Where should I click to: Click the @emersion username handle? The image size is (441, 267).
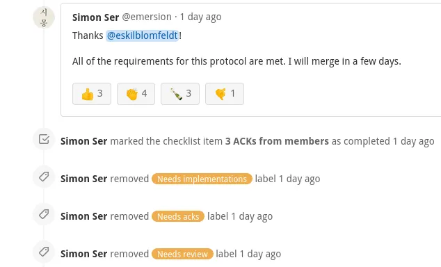[147, 17]
